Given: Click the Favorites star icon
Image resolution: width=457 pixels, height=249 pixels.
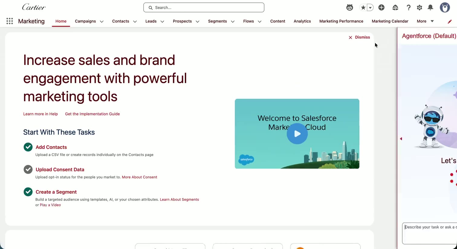Looking at the screenshot, I should click(363, 8).
